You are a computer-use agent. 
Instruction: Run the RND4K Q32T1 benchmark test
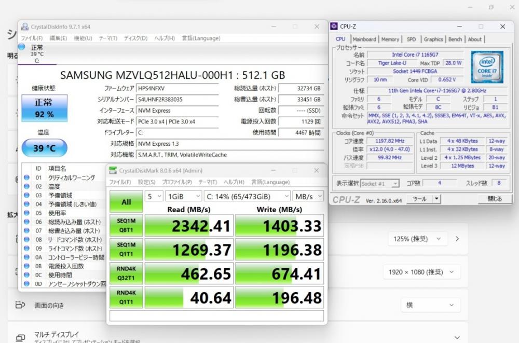(x=126, y=273)
